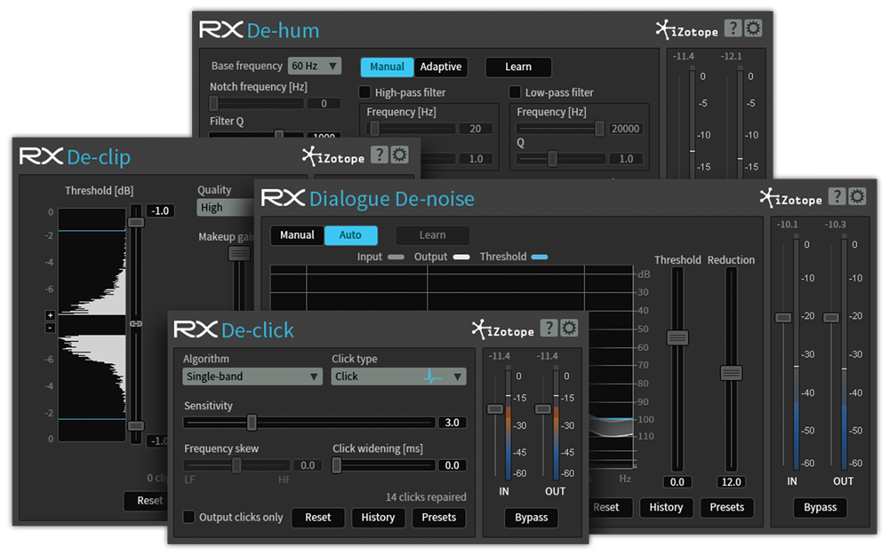Click iZotope logo in De-clip window
Image resolution: width=889 pixels, height=555 pixels.
[x=333, y=156]
